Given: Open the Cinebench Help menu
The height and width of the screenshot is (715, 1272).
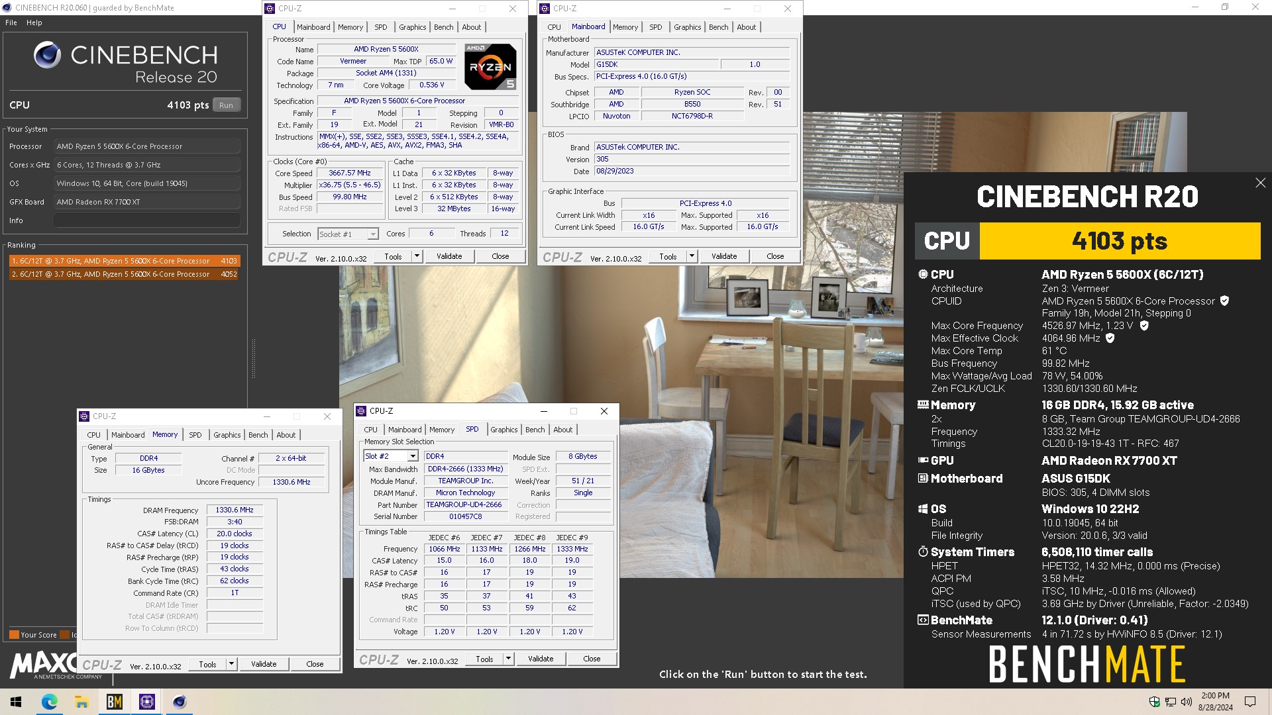Looking at the screenshot, I should (x=34, y=23).
